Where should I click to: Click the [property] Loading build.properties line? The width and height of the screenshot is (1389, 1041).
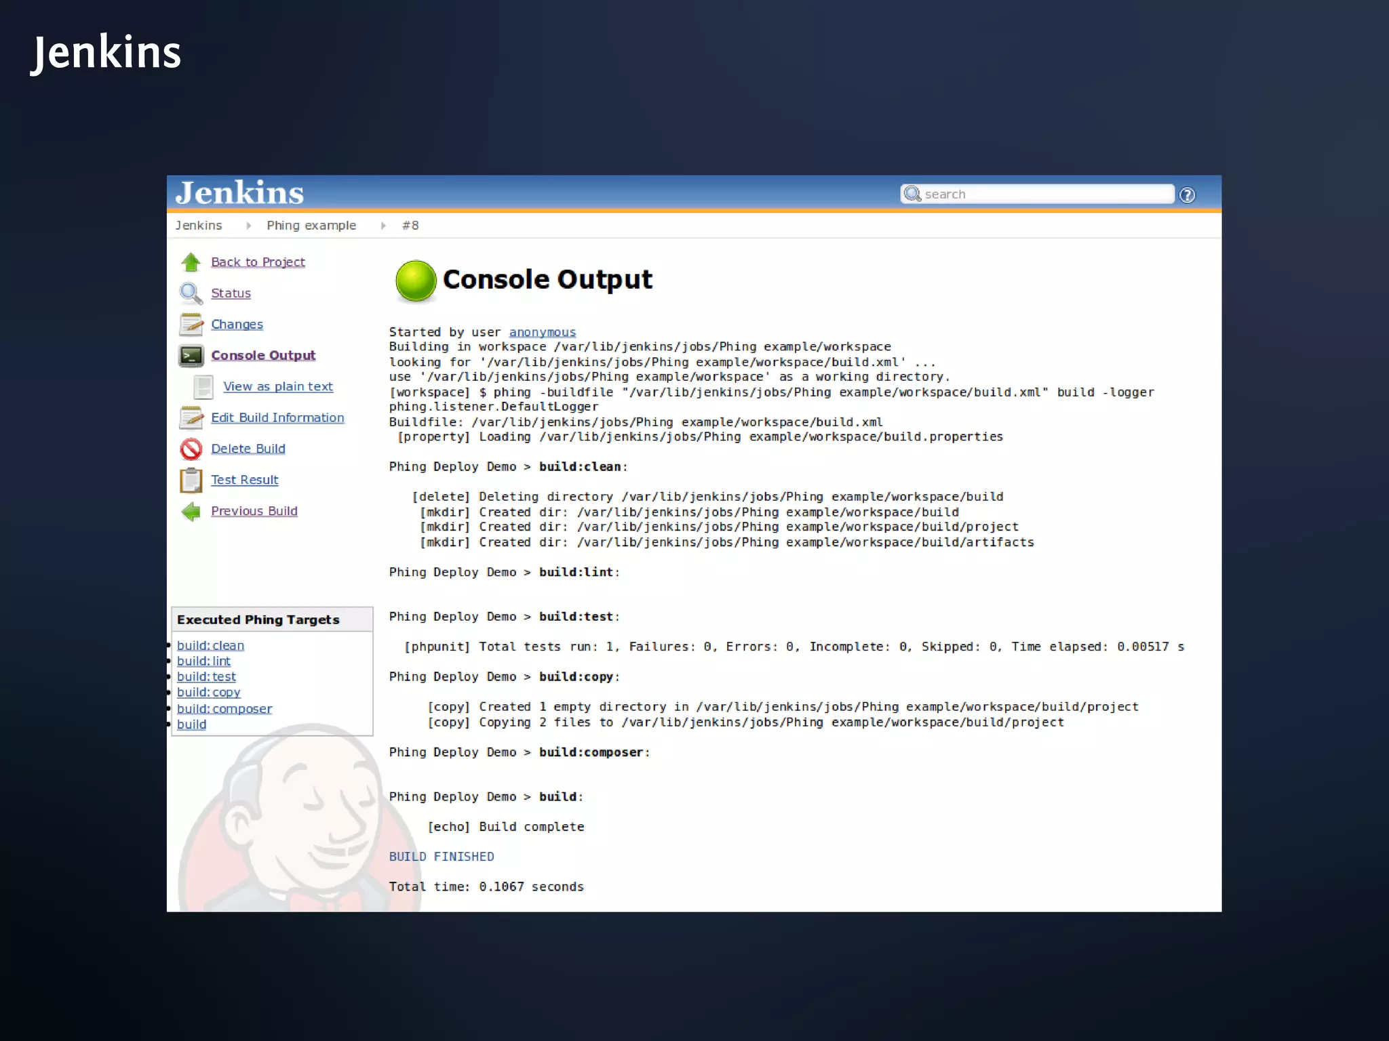pyautogui.click(x=700, y=437)
